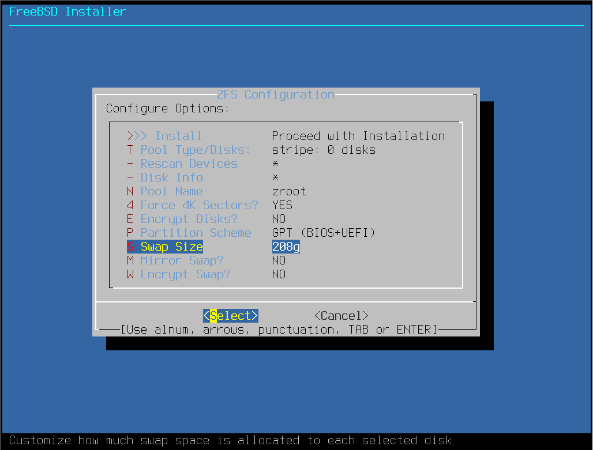Toggle Mirror Swap option
Screen dimensions: 593x450
(175, 260)
